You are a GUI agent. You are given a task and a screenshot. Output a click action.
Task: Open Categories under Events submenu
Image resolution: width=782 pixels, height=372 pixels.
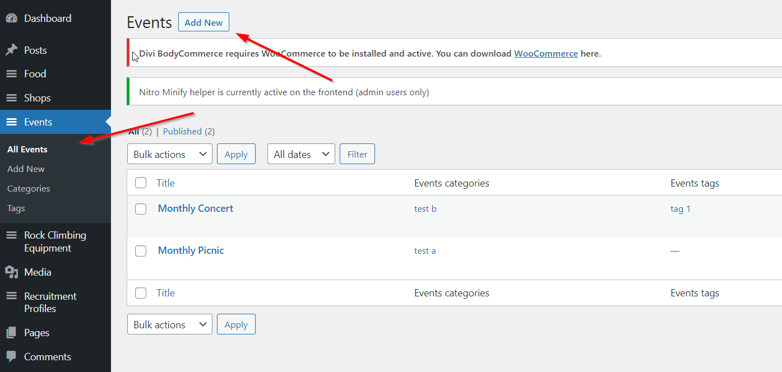coord(29,189)
